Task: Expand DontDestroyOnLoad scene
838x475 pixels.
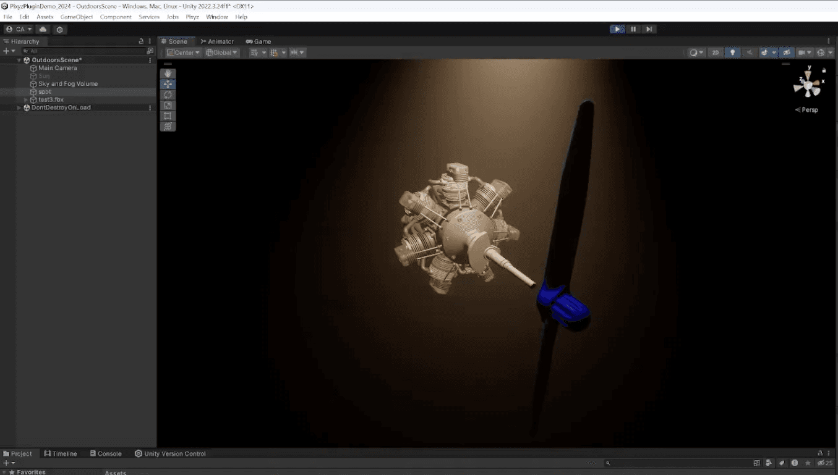Action: [x=19, y=107]
